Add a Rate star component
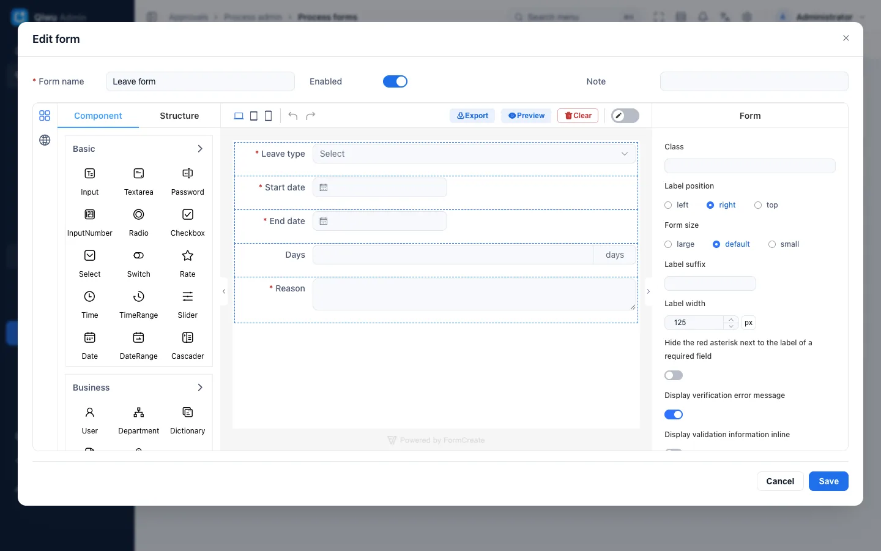 (188, 263)
